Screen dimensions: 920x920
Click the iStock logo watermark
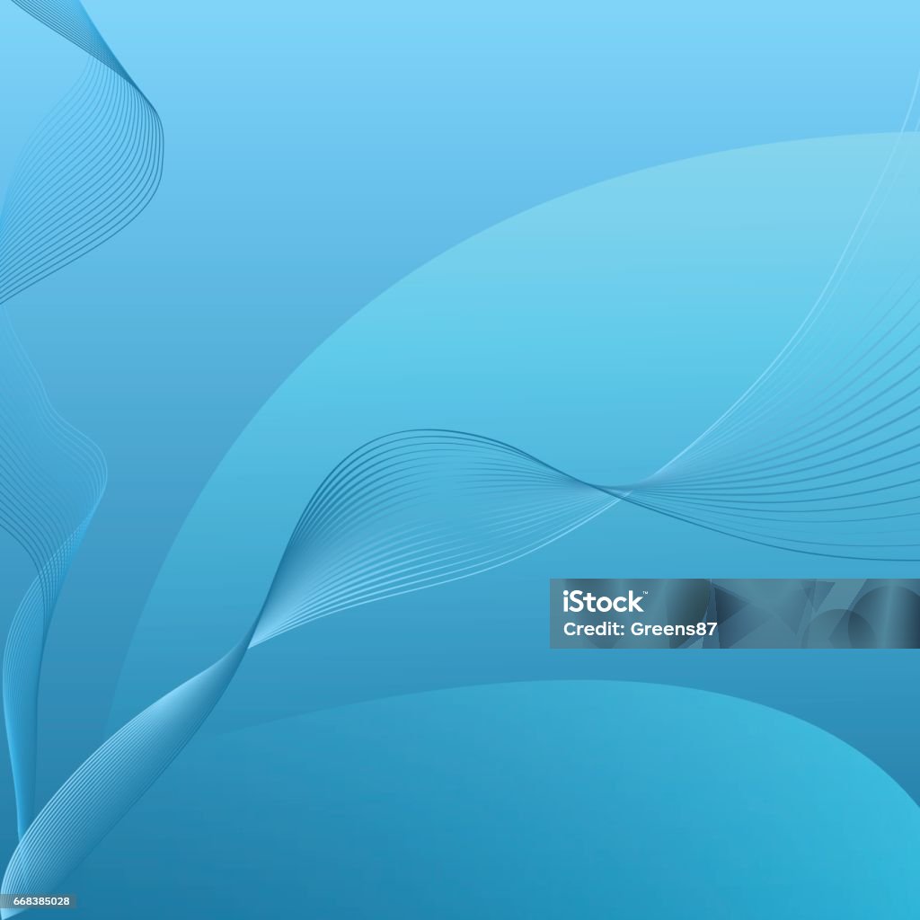point(603,601)
